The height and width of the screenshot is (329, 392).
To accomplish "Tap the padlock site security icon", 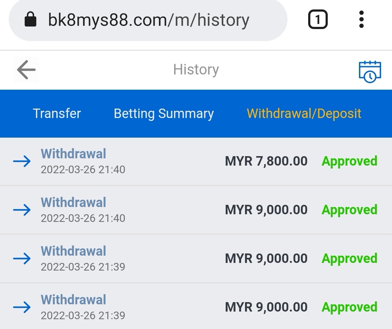I will pos(30,20).
